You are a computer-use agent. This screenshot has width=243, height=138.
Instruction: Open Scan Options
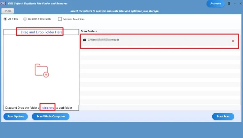coord(16,116)
